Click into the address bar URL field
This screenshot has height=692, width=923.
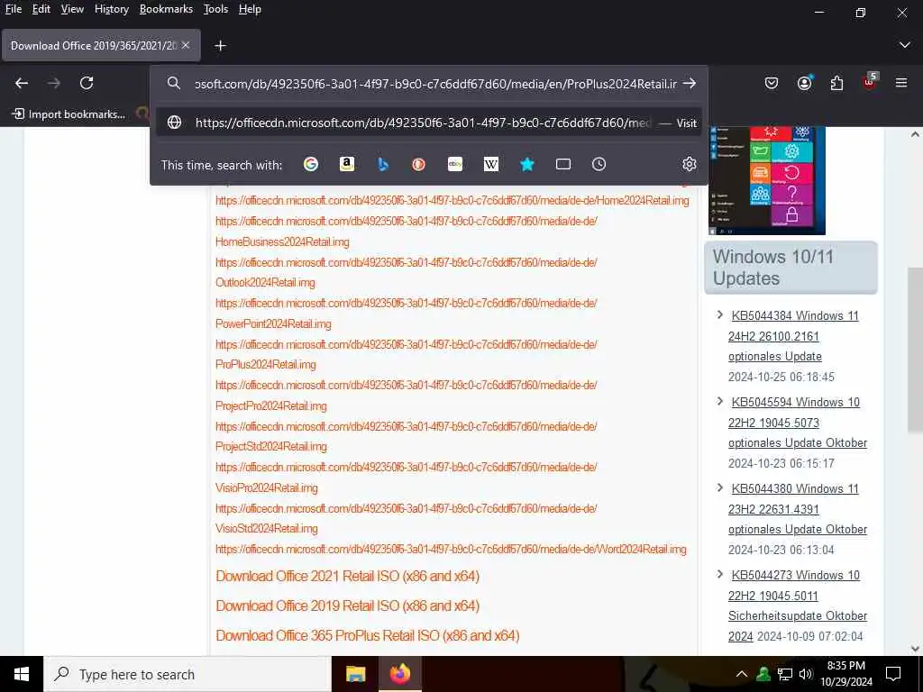coord(435,84)
